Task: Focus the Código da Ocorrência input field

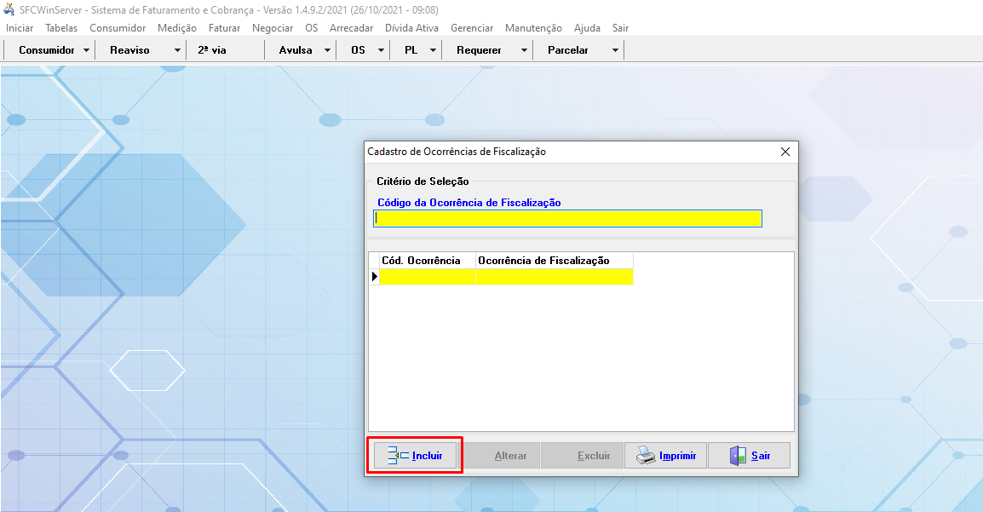Action: pos(567,219)
